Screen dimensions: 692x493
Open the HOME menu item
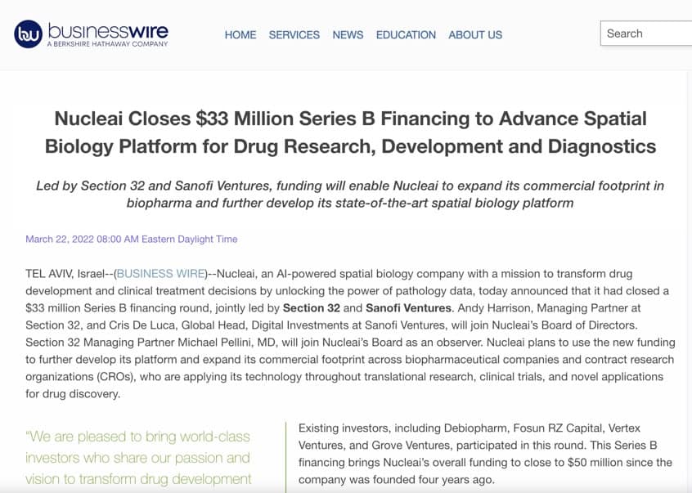tap(240, 35)
